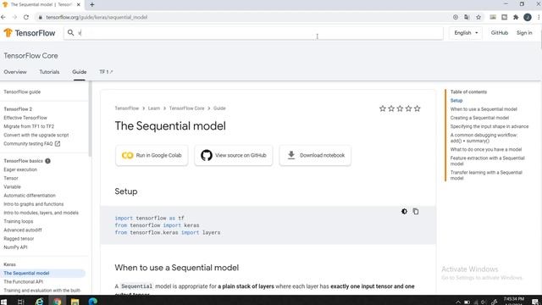The width and height of the screenshot is (542, 305).
Task: Rate the page one star
Action: 382,108
